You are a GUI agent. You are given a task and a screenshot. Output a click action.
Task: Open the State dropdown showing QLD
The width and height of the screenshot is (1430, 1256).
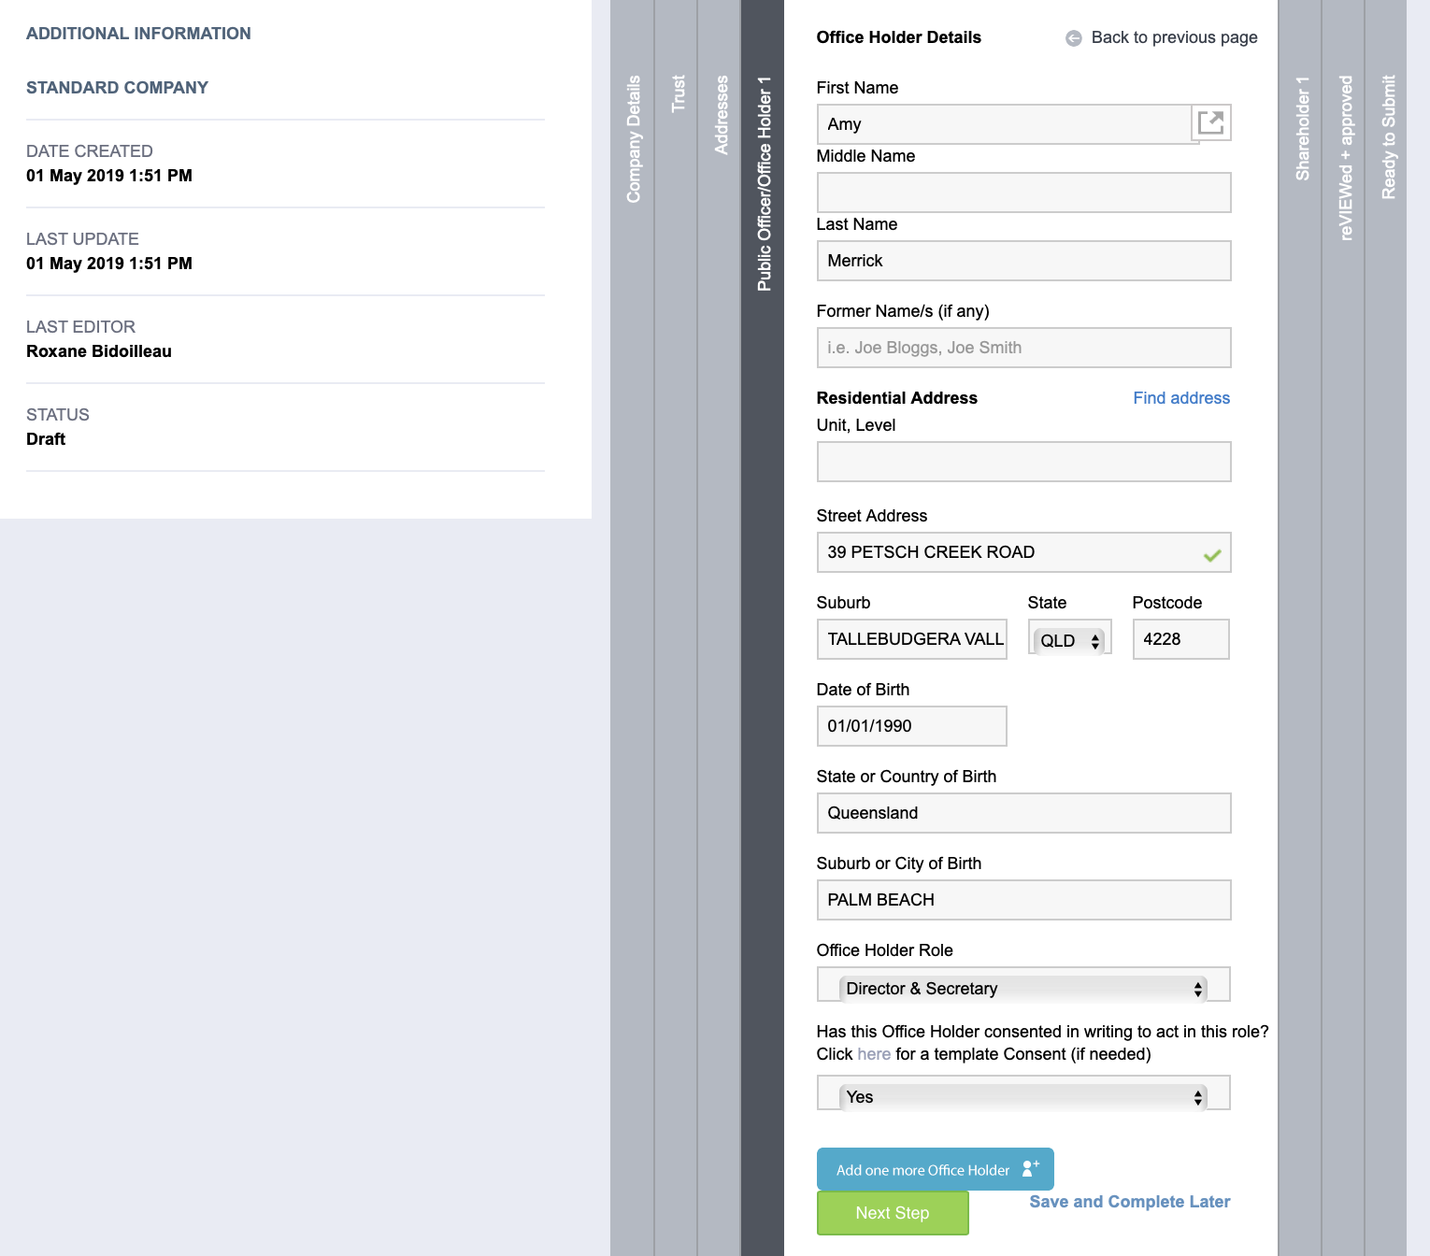[1070, 639]
